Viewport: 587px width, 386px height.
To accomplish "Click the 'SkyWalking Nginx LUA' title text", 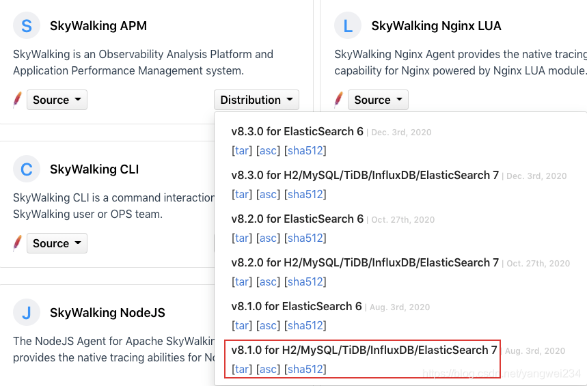I will pyautogui.click(x=436, y=26).
